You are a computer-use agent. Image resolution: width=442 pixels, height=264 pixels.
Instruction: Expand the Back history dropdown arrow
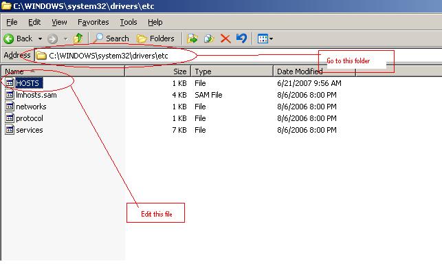point(41,38)
